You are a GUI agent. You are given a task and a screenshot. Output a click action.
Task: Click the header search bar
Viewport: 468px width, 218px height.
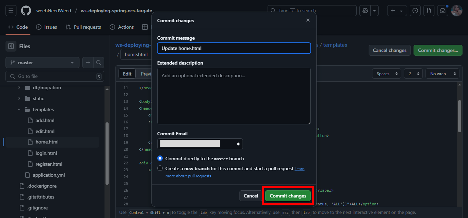[x=312, y=11]
